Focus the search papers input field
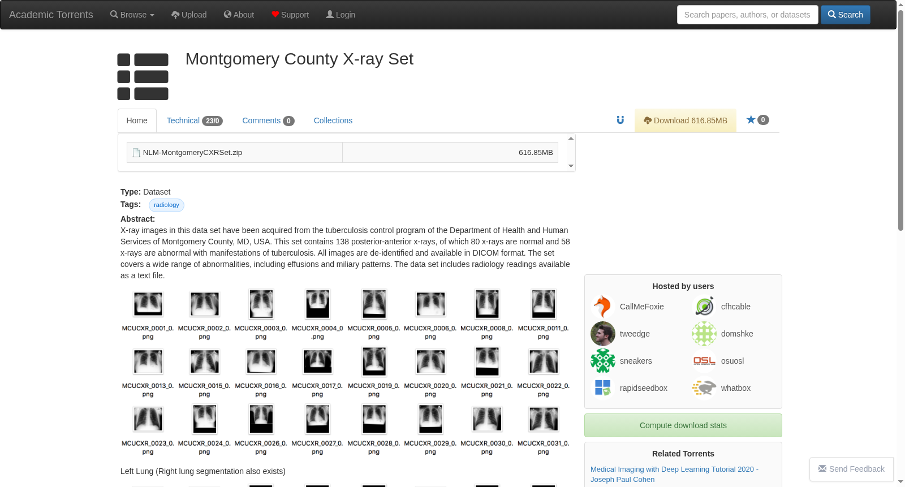 [x=747, y=15]
